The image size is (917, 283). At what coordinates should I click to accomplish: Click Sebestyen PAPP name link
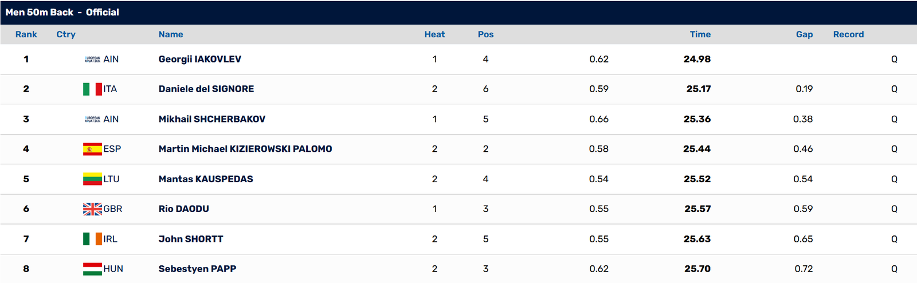tap(197, 269)
